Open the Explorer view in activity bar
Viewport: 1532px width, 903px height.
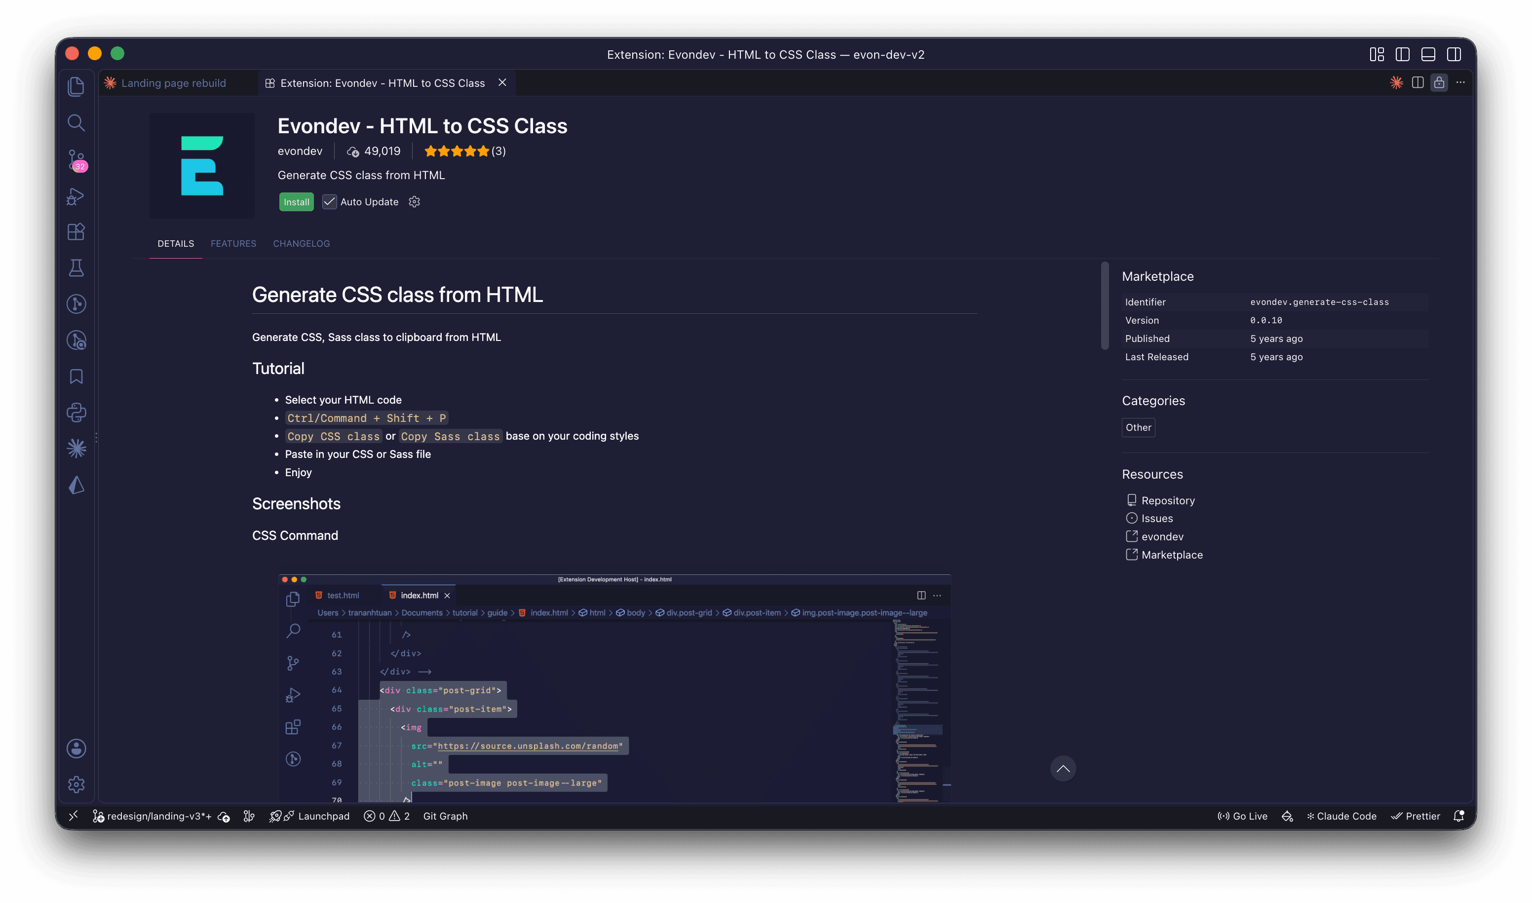click(x=76, y=86)
